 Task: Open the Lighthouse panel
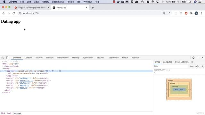pyautogui.click(x=114, y=57)
